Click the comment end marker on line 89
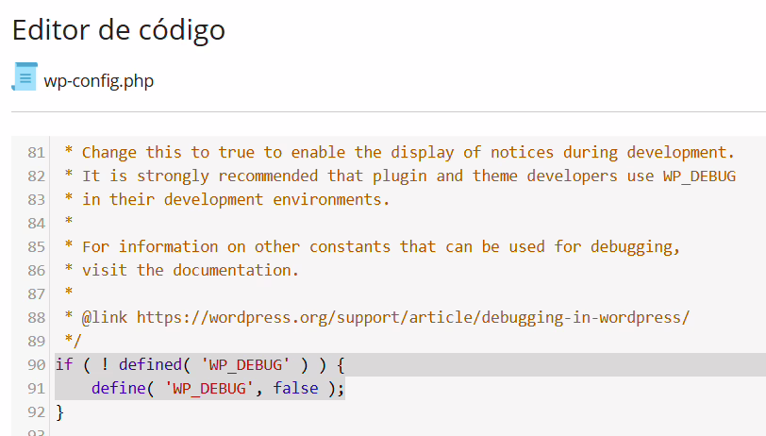This screenshot has width=766, height=436. point(73,341)
